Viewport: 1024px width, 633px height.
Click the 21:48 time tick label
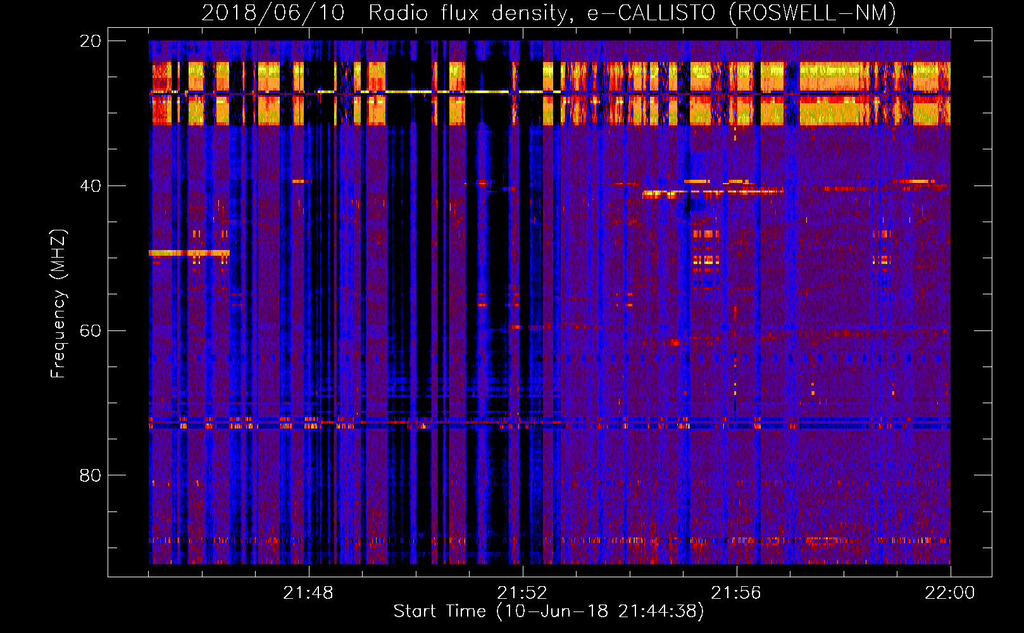(308, 593)
